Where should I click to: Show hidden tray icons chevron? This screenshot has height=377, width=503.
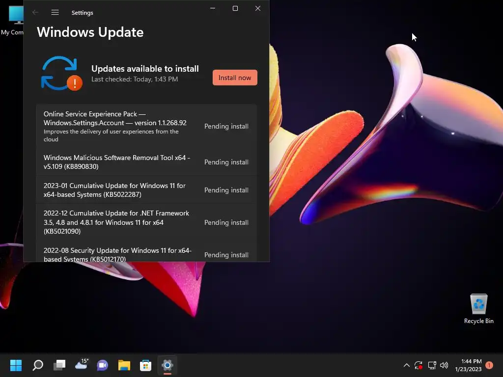406,365
